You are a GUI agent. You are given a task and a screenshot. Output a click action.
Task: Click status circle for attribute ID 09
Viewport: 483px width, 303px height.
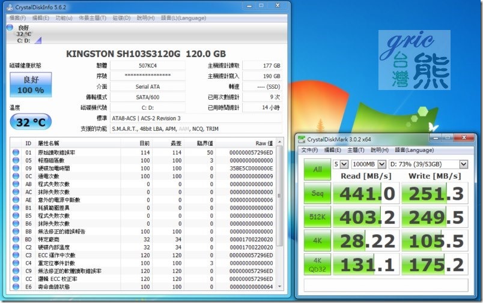[16, 168]
